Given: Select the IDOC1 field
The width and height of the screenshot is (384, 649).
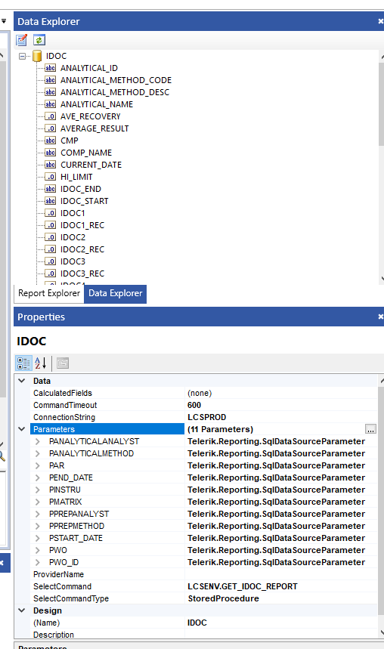Looking at the screenshot, I should (x=73, y=213).
